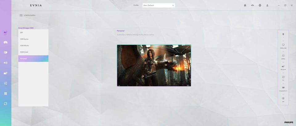Open the SmartImage picture section in the sidebar

[x=6, y=33]
